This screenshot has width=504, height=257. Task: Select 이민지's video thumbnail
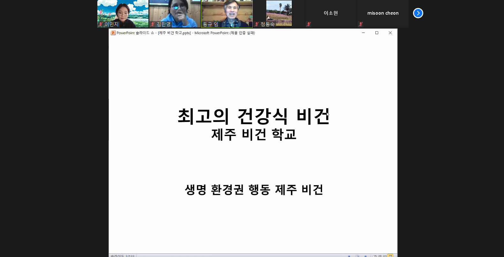pyautogui.click(x=123, y=14)
